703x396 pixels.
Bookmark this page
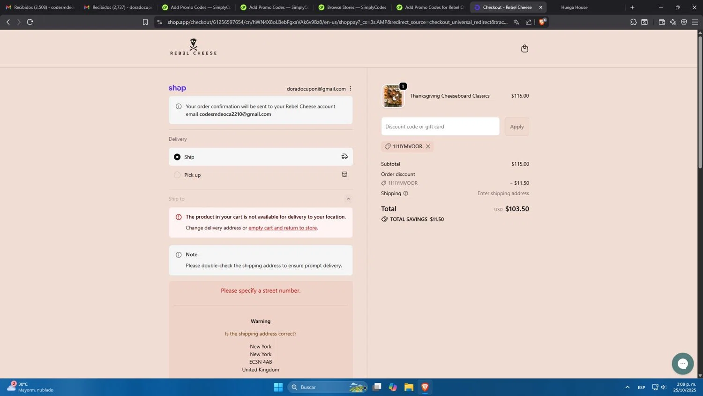tap(145, 22)
